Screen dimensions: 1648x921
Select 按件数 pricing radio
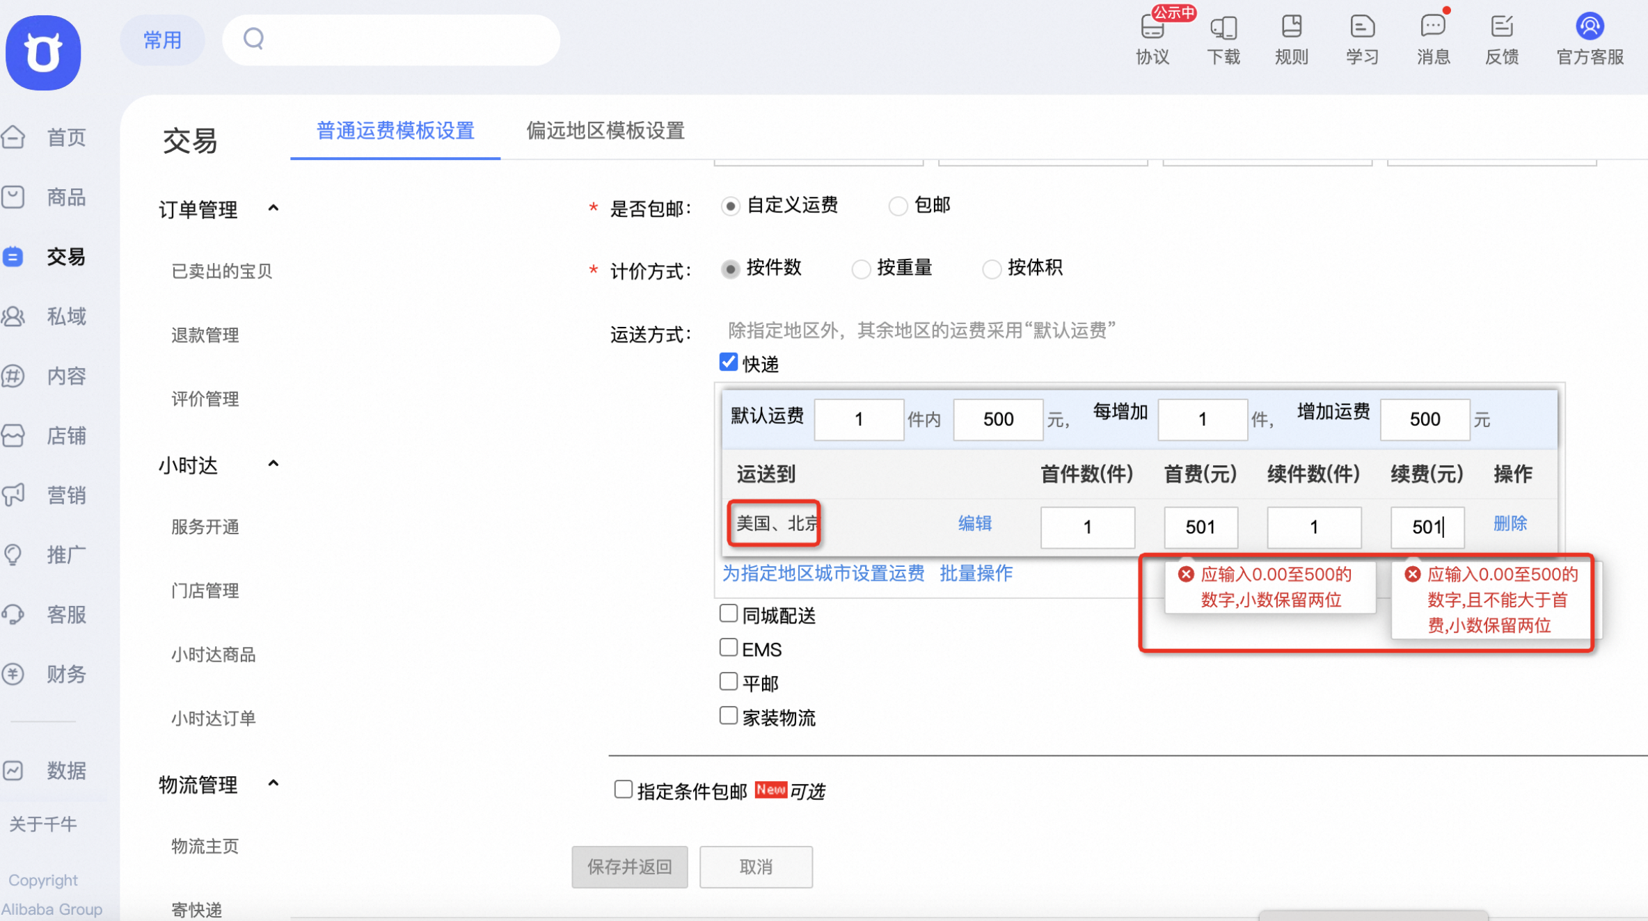[x=730, y=269]
